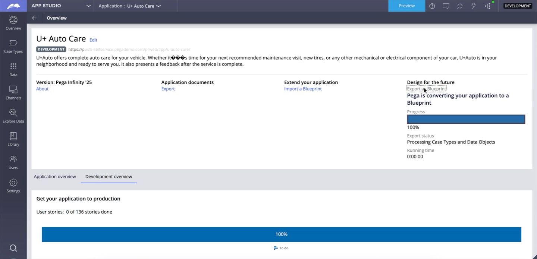Open the Data sidebar section

(x=13, y=70)
